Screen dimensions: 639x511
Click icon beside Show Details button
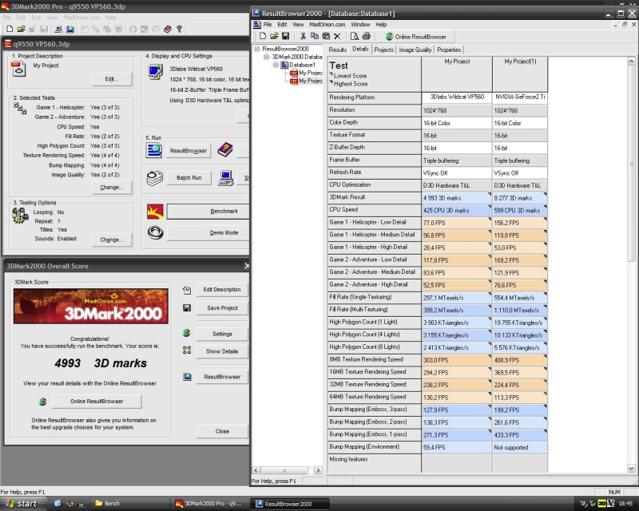[187, 350]
